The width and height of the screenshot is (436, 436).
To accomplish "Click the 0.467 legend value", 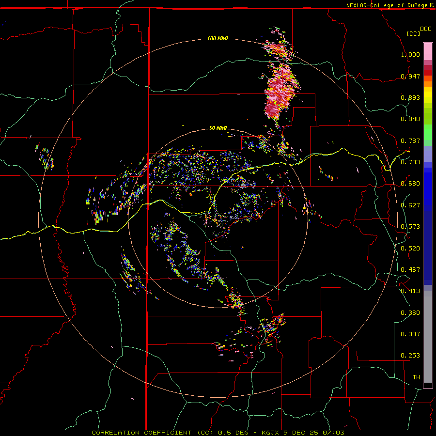I will click(x=410, y=270).
